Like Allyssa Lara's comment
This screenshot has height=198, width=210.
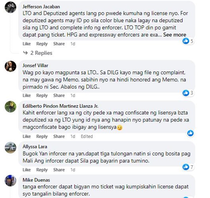[27, 170]
